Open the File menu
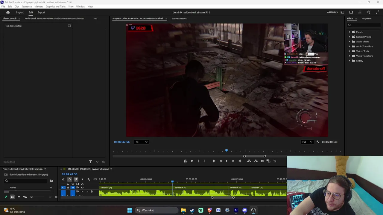The height and width of the screenshot is (215, 383). tap(3, 6)
